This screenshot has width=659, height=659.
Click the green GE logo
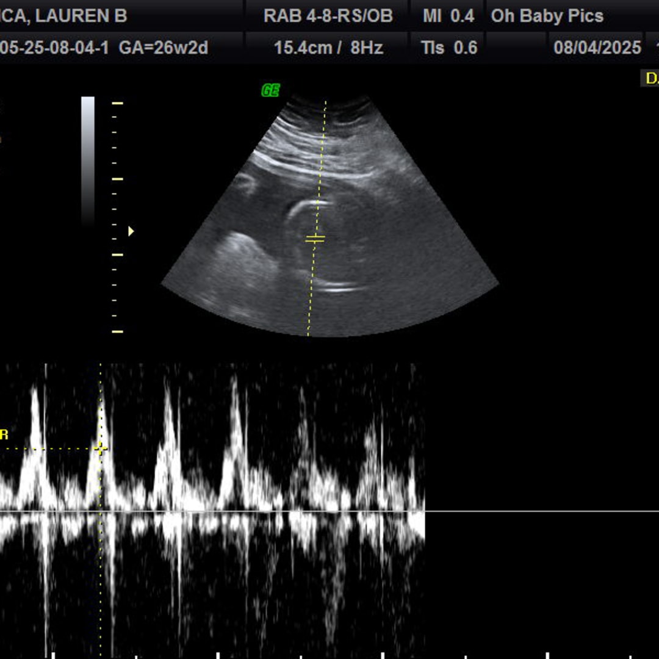270,91
